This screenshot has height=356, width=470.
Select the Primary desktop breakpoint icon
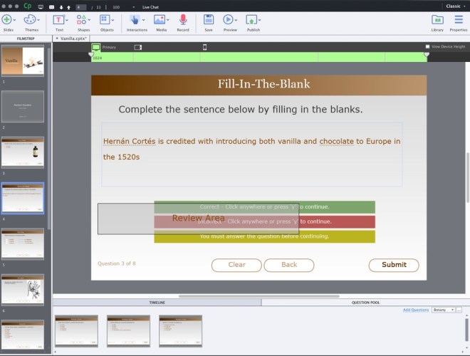tap(96, 47)
